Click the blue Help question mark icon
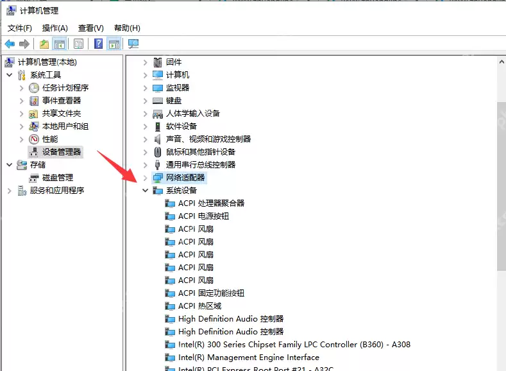This screenshot has width=506, height=371. click(98, 44)
